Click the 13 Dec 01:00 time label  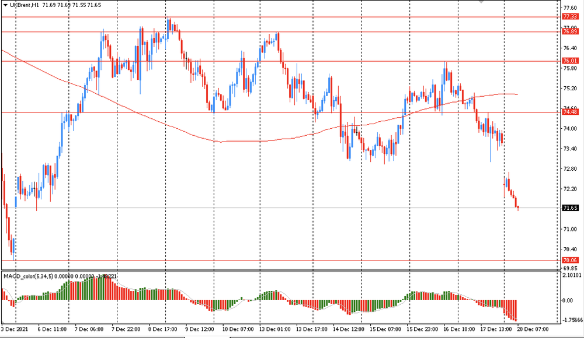[x=275, y=329]
